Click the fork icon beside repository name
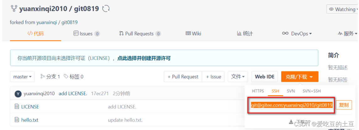 (14, 9)
